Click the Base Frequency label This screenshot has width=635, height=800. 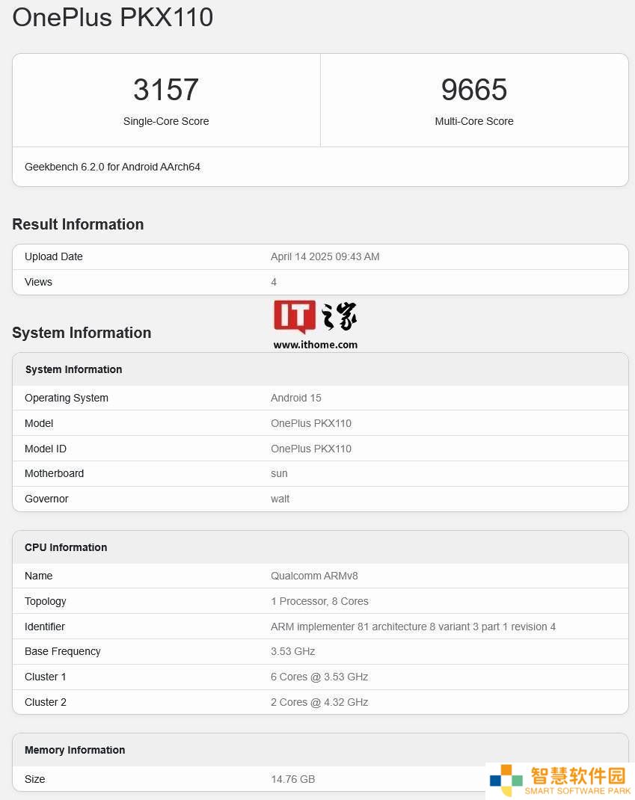pyautogui.click(x=63, y=651)
